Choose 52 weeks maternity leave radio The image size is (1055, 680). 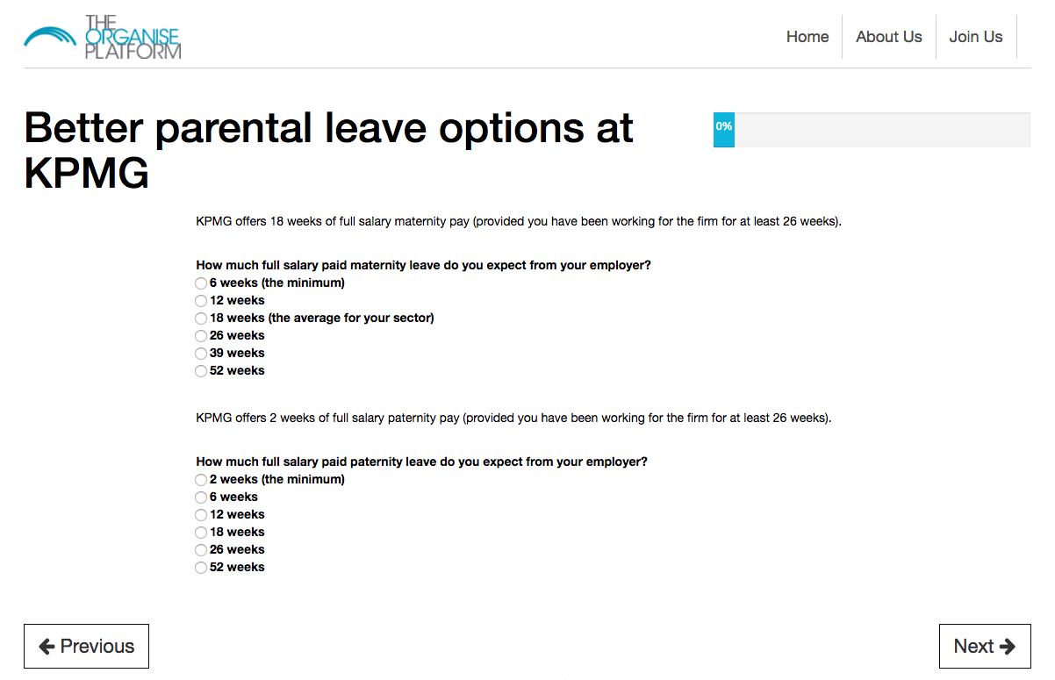201,371
